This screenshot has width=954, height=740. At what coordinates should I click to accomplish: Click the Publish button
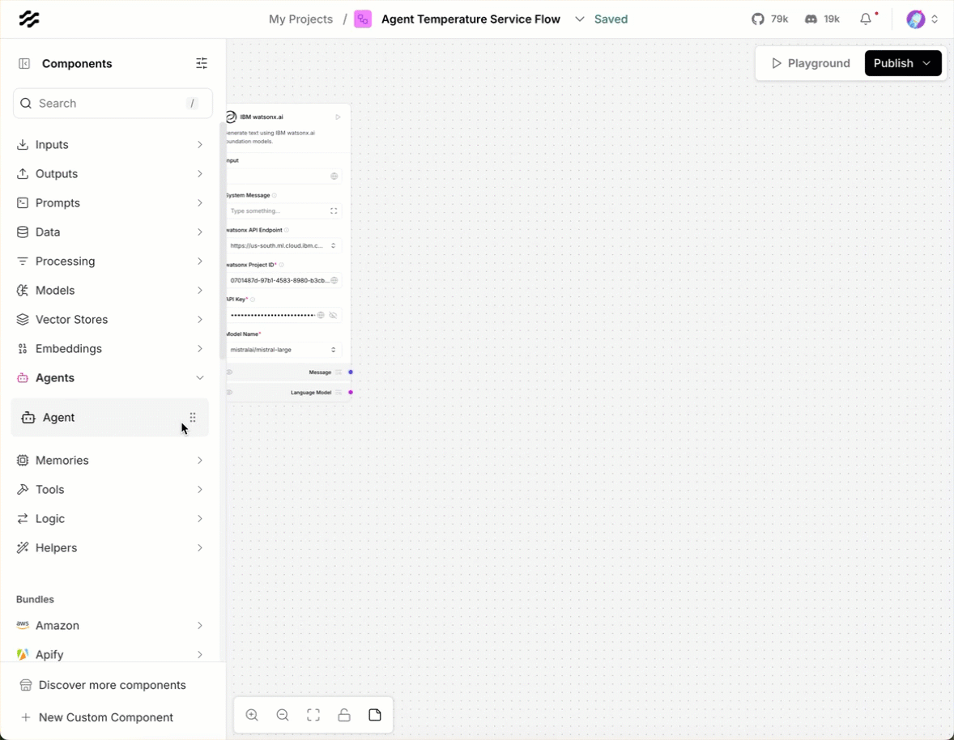pos(893,62)
